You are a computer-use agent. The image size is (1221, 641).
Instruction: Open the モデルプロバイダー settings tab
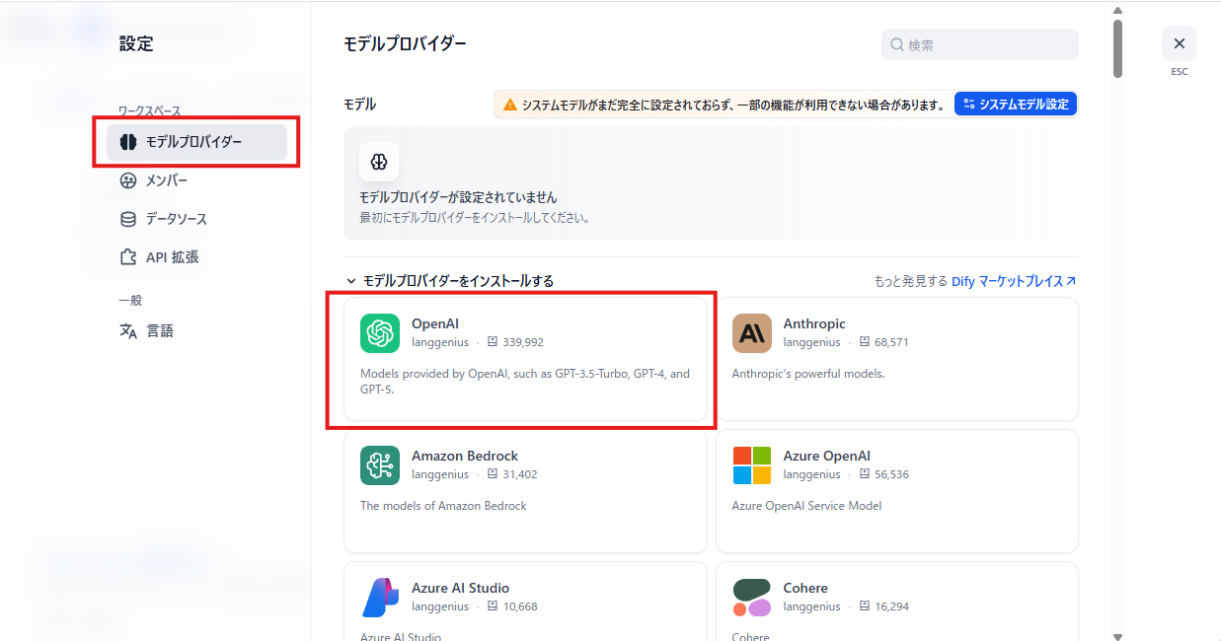click(x=196, y=142)
